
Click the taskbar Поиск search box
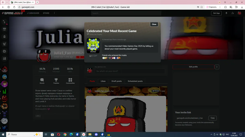pos(24,135)
